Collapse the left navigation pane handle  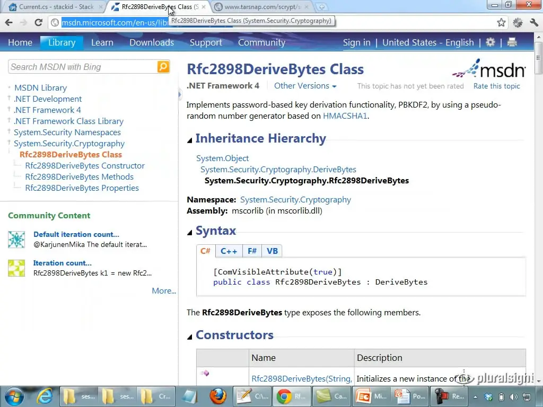[180, 94]
